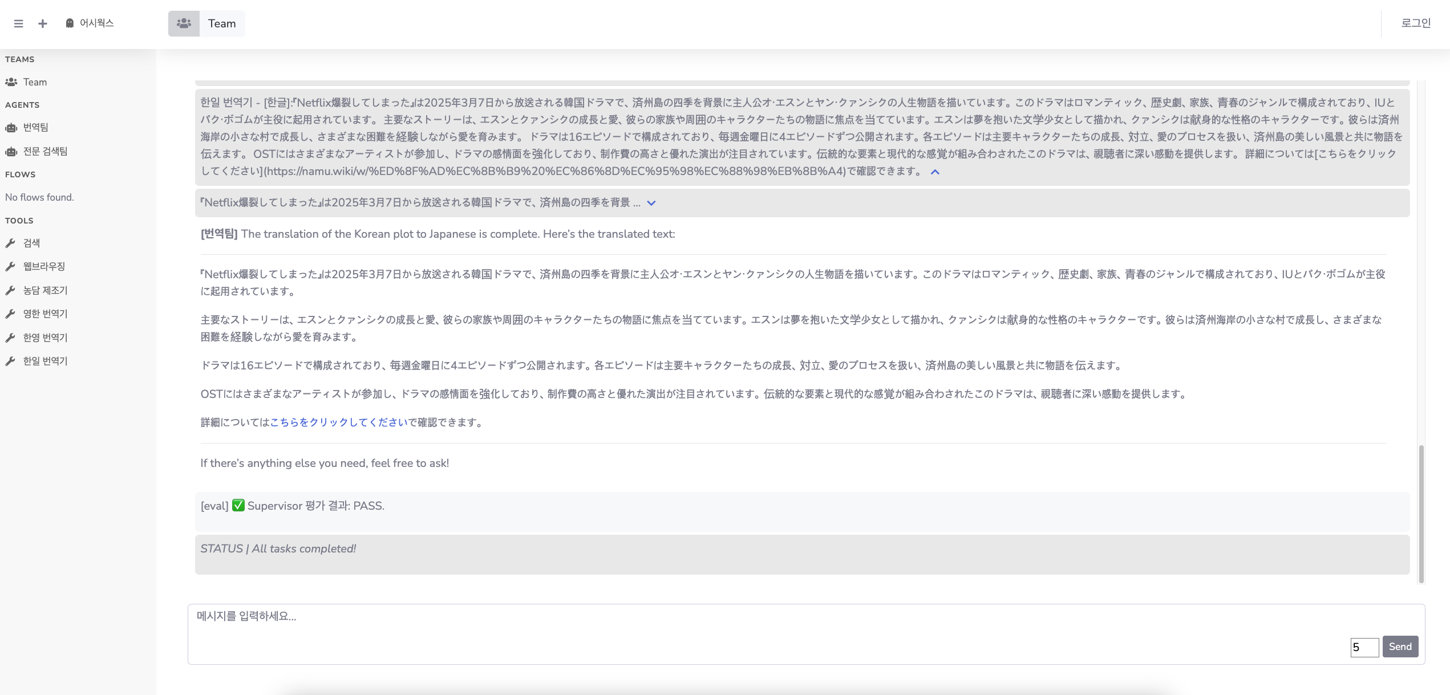Click paragraph starting 主要なストーリーは
The width and height of the screenshot is (1450, 695).
792,328
